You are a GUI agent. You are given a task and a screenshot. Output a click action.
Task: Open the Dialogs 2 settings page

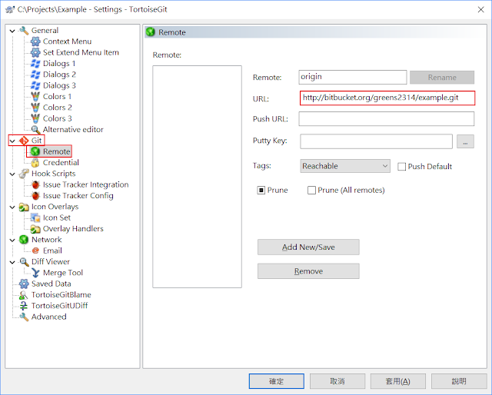tap(59, 75)
